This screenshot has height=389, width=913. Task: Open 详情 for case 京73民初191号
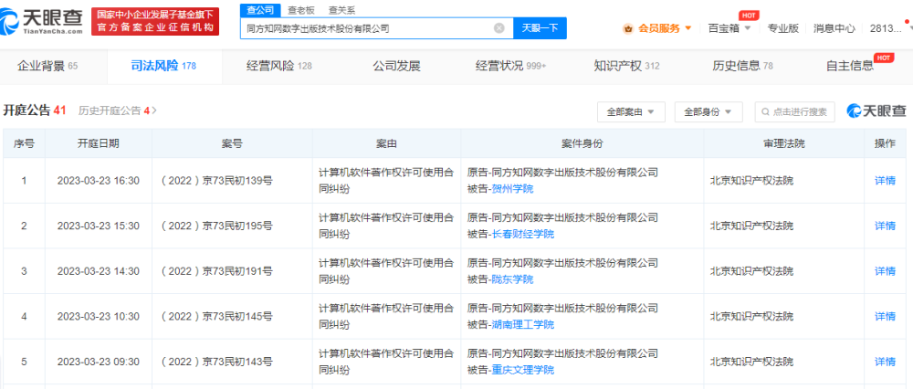885,271
